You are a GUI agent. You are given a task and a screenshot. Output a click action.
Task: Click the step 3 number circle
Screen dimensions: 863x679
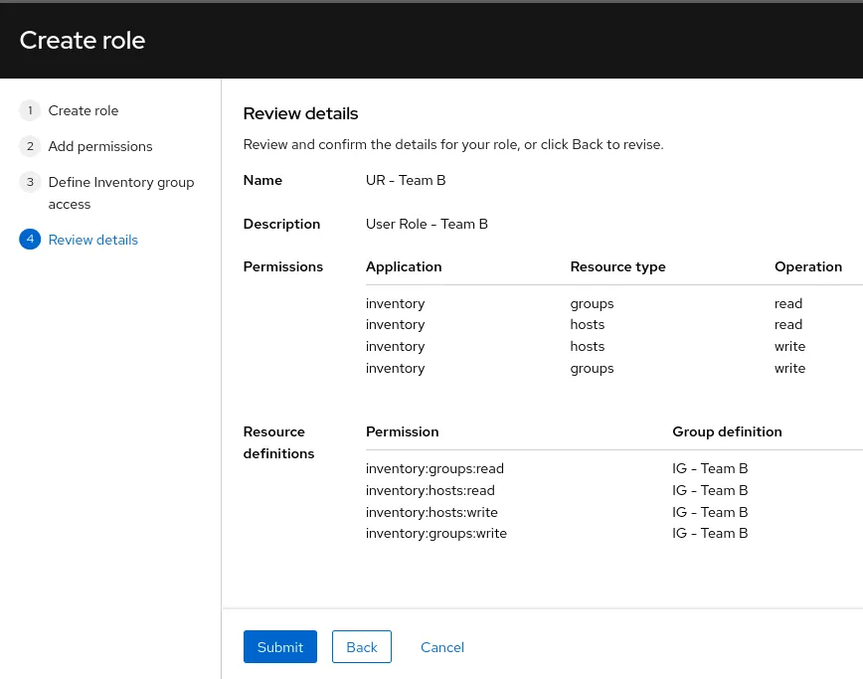coord(30,182)
